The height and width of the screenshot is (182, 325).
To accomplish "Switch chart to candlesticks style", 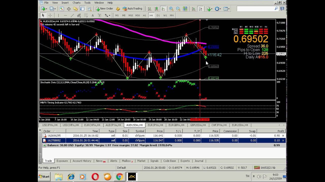I will pyautogui.click(x=156, y=9).
